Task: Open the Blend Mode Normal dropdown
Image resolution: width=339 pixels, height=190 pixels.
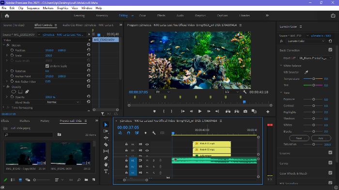Action: click(62, 102)
